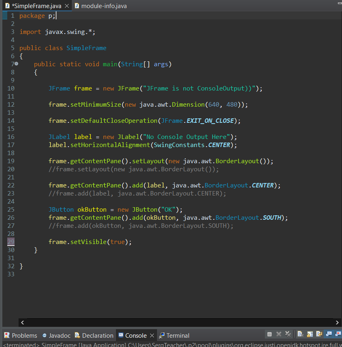Click the SimpleFrame class name on line 5
Screen dimensions: 342x347
[86, 48]
